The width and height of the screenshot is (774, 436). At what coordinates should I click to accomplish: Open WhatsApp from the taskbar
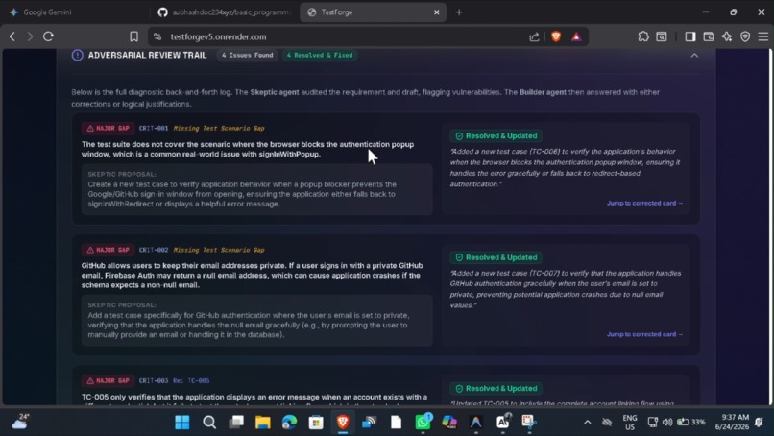point(423,423)
